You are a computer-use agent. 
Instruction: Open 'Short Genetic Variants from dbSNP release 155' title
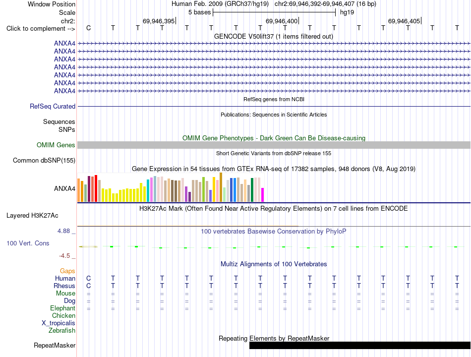[274, 153]
